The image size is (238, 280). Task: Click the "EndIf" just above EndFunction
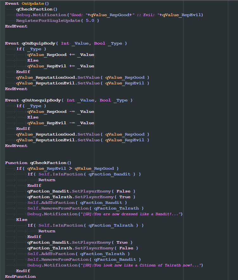click(x=23, y=271)
